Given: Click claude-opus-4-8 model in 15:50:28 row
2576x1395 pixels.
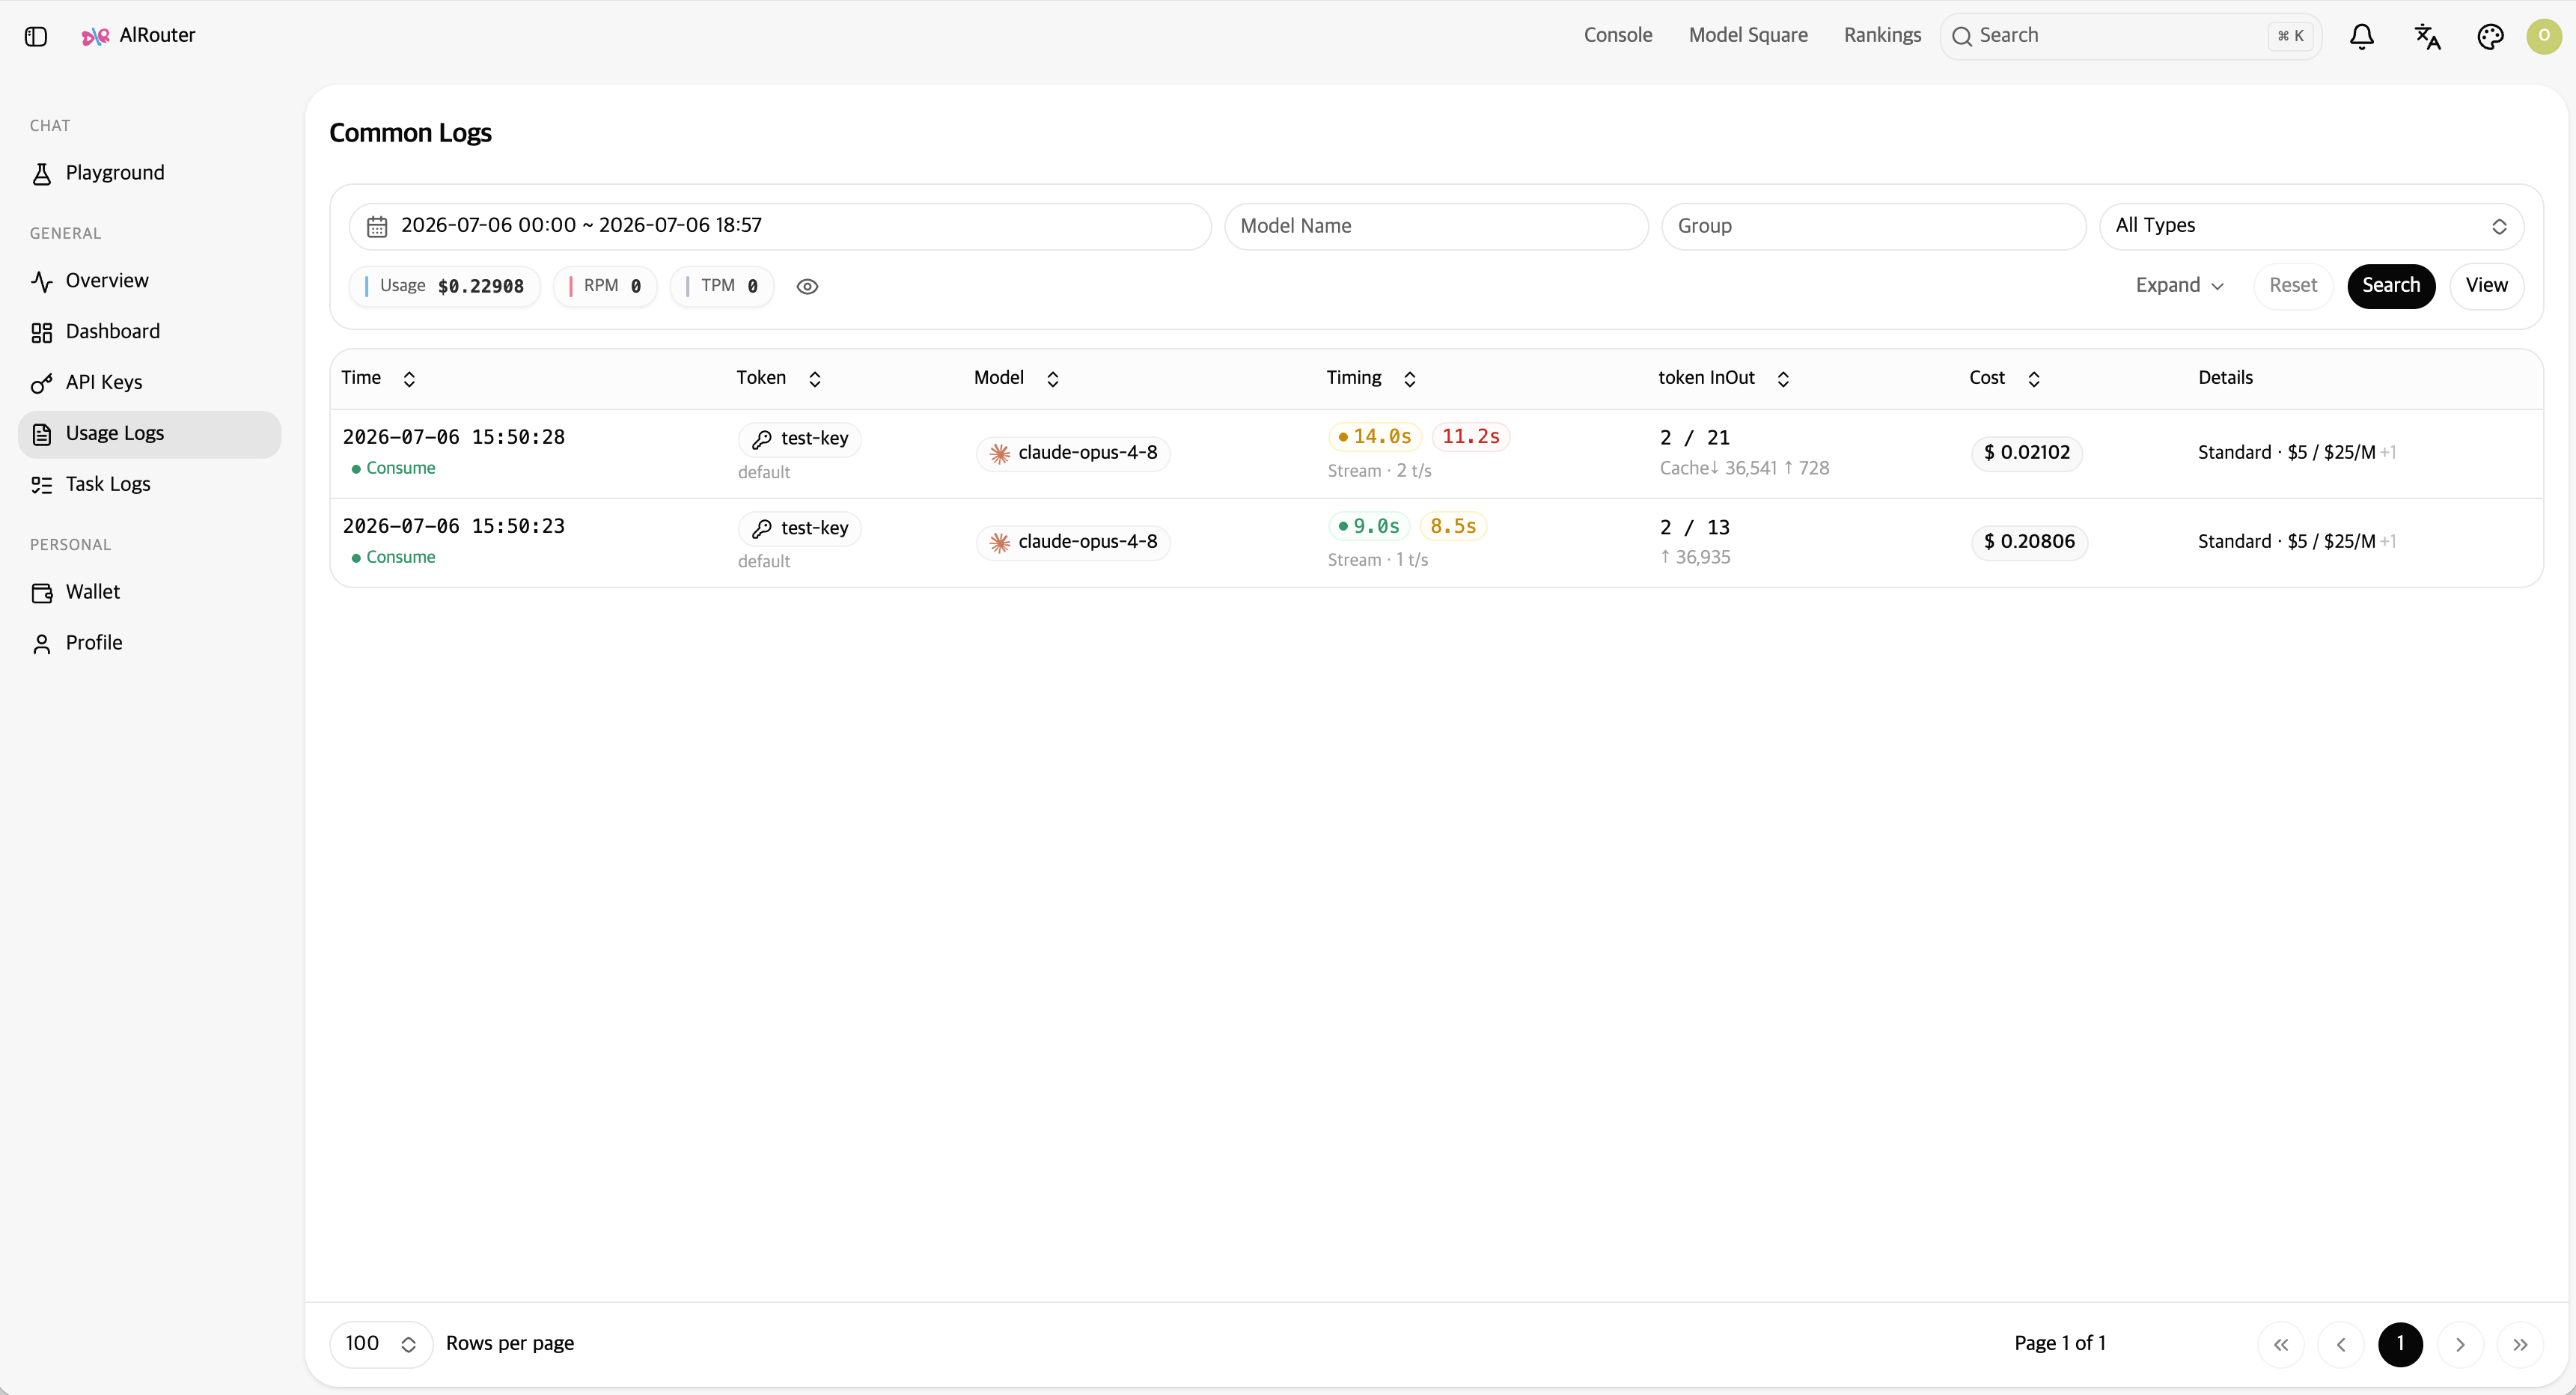Looking at the screenshot, I should click(x=1073, y=453).
